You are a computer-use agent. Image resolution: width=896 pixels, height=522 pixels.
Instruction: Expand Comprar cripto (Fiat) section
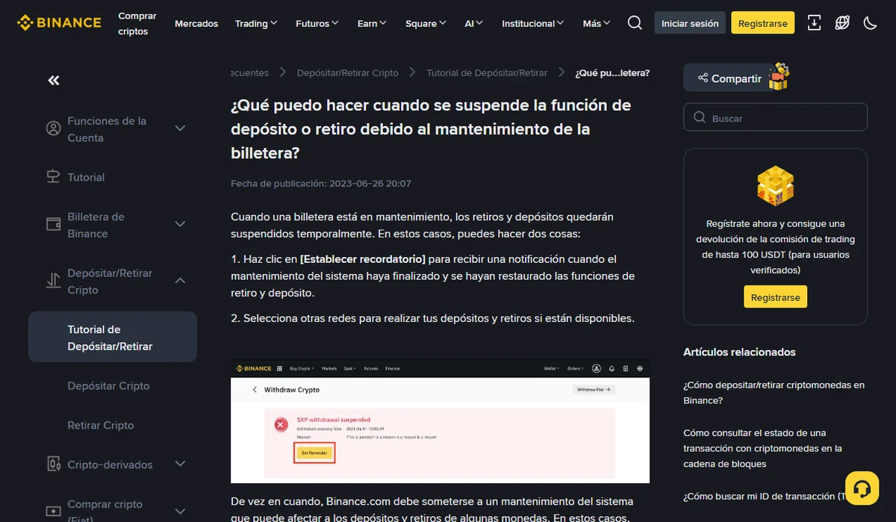(x=180, y=512)
